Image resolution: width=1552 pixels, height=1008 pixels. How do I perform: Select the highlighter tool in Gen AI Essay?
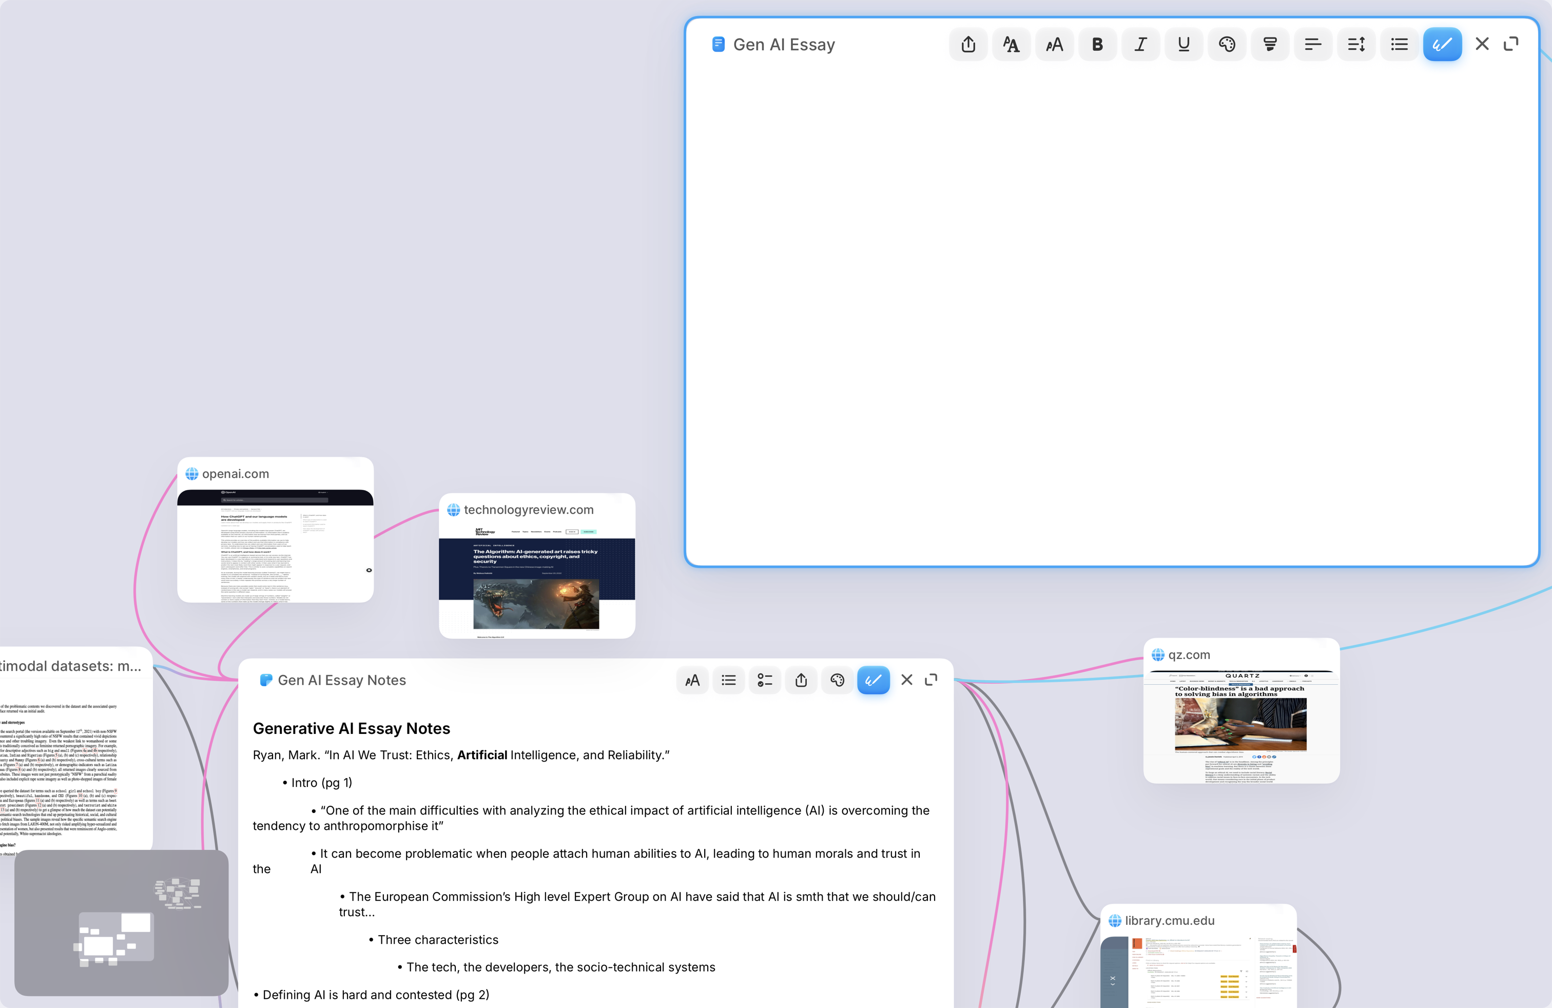click(x=1270, y=44)
